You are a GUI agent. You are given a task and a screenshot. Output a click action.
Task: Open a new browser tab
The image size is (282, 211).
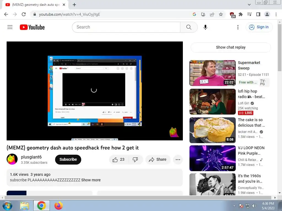coord(74,5)
